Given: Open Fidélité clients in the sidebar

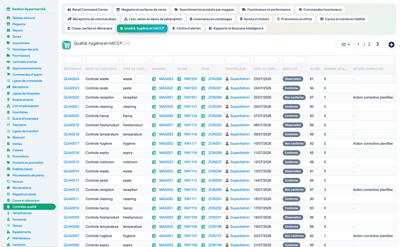Looking at the screenshot, I should [22, 169].
